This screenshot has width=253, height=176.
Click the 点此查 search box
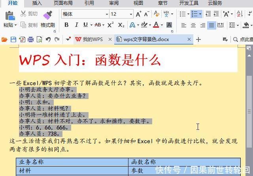(243, 39)
